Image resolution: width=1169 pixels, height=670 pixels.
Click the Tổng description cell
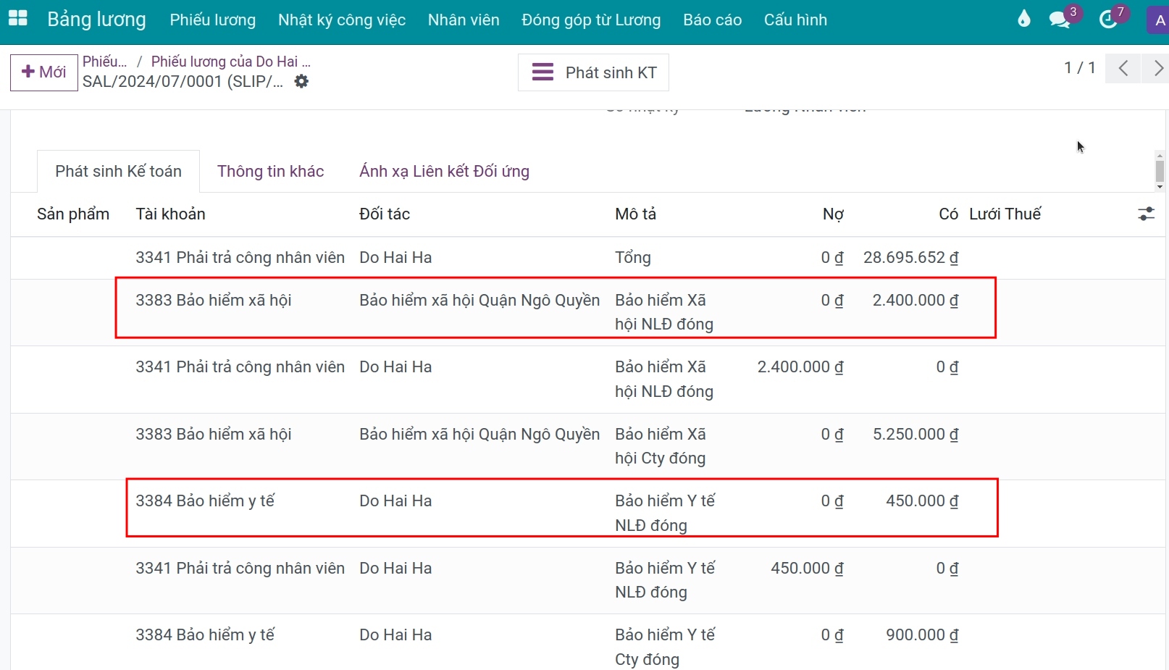point(633,258)
